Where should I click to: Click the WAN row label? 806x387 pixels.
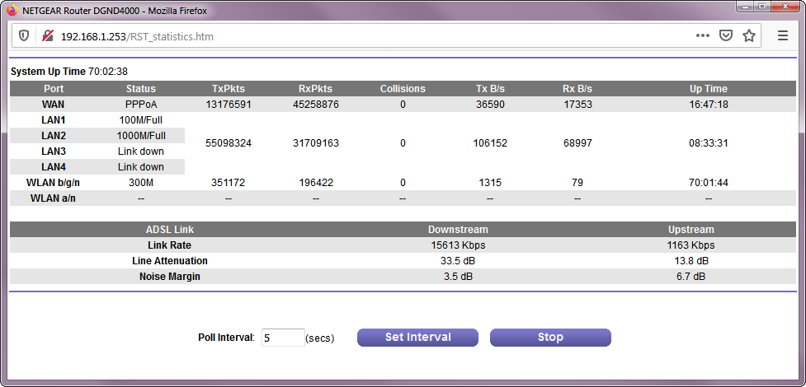point(54,105)
